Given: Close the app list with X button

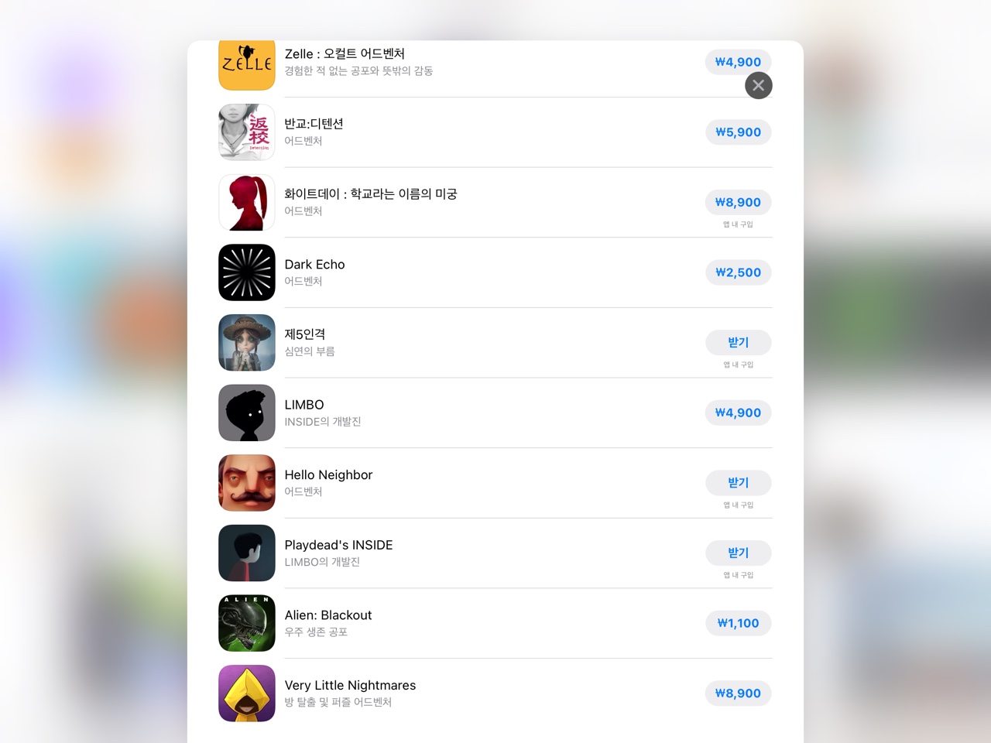Looking at the screenshot, I should [x=759, y=85].
